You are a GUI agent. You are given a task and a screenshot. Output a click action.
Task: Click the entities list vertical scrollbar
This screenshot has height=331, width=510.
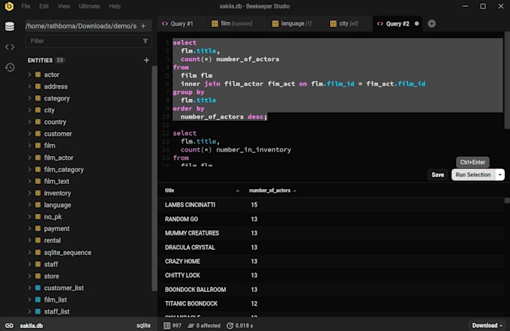click(154, 179)
